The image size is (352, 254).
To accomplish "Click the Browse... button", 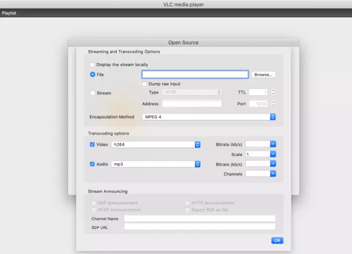I will (x=263, y=74).
